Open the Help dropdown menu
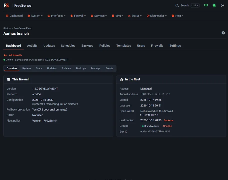 tap(177, 16)
